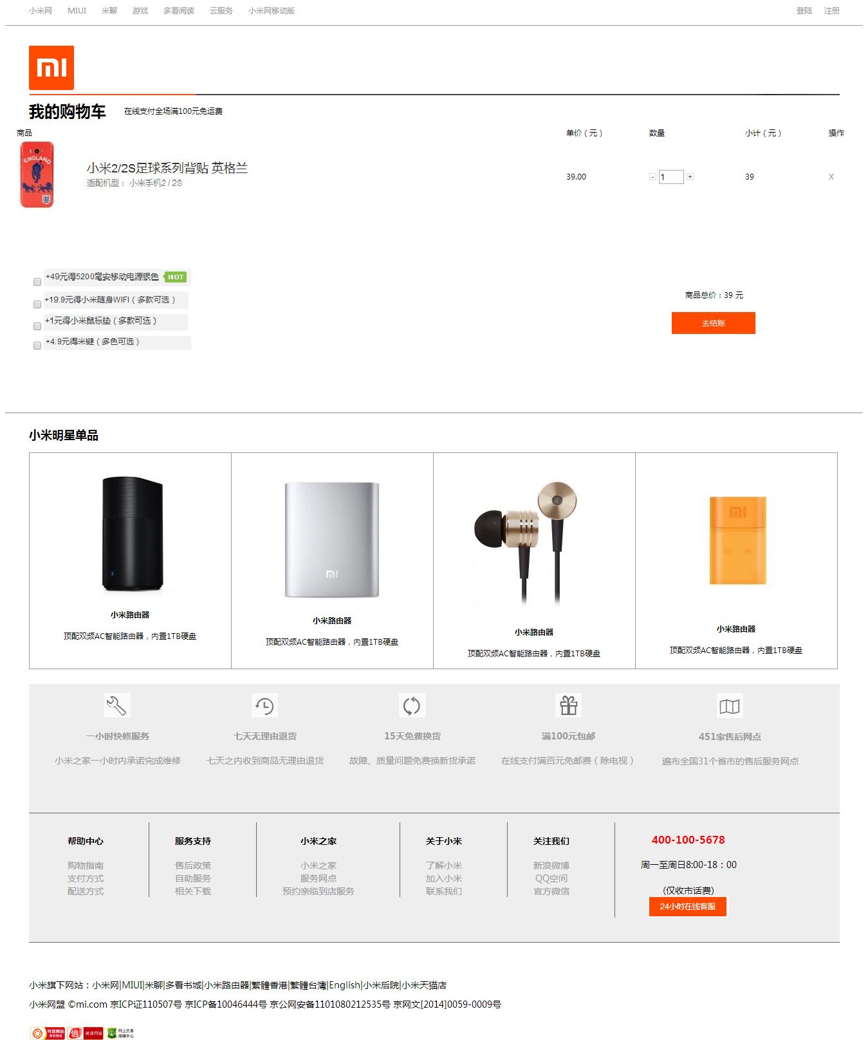Click the seven-day return clock icon

(x=264, y=706)
